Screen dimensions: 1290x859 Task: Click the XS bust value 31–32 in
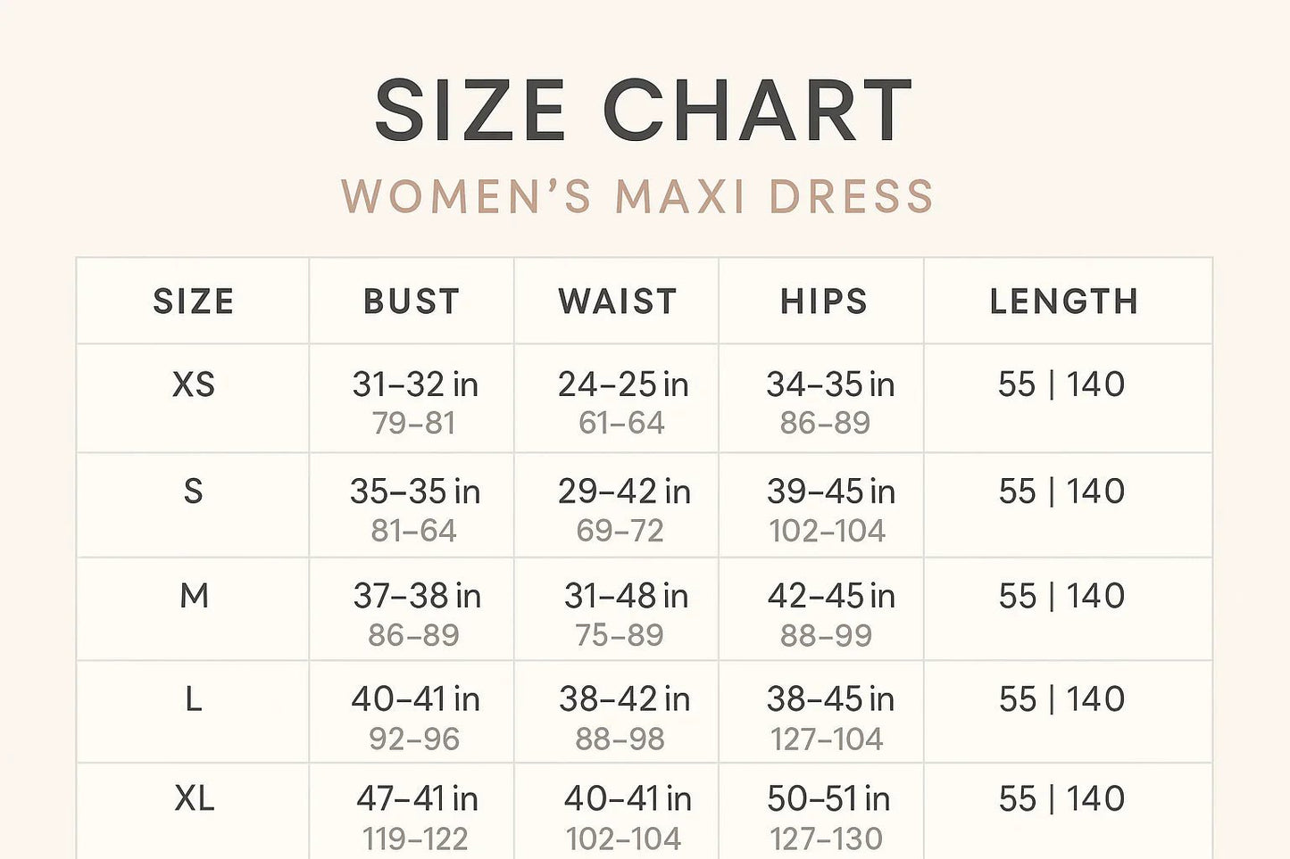point(415,385)
